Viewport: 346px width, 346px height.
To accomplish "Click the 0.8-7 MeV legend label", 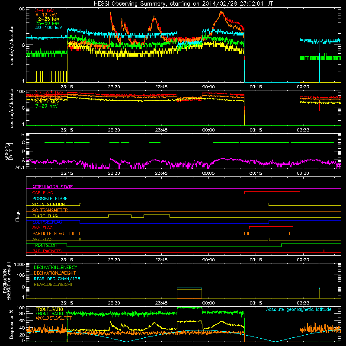I will pyautogui.click(x=47, y=102).
